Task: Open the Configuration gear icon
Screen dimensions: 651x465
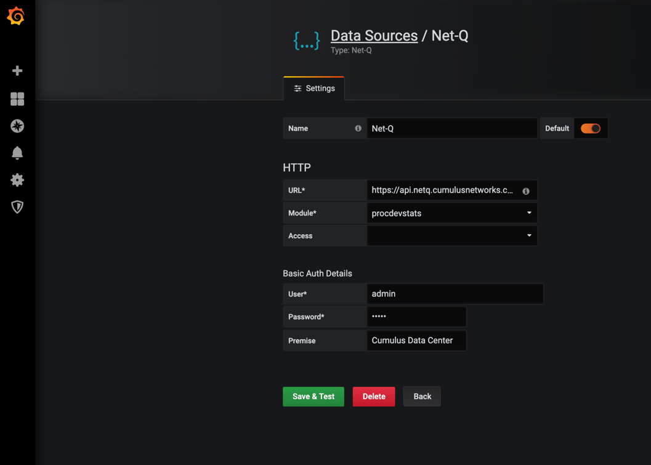Action: click(x=17, y=180)
